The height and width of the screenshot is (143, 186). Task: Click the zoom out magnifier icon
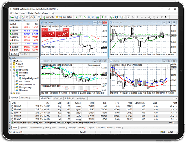point(94,17)
